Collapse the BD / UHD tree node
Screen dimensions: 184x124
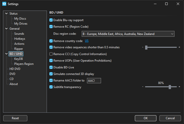(7, 54)
